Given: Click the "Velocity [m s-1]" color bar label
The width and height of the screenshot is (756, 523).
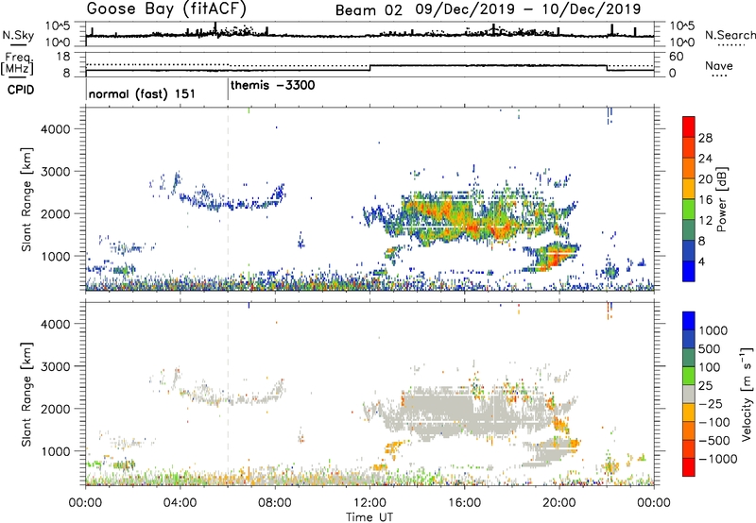Looking at the screenshot, I should (x=747, y=394).
